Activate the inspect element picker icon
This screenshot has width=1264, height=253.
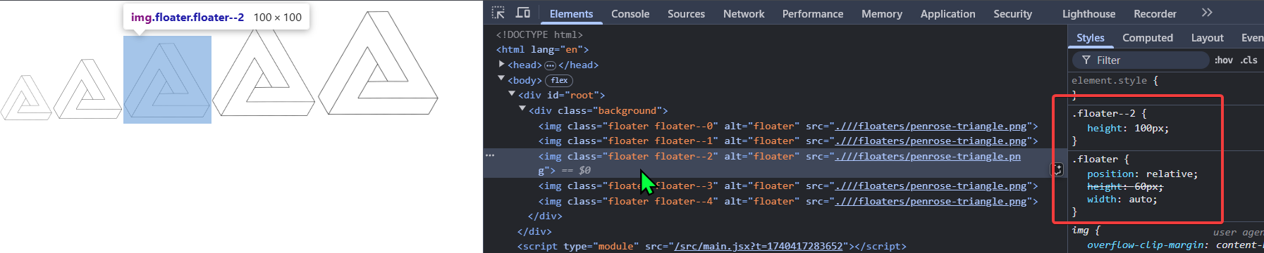click(498, 13)
